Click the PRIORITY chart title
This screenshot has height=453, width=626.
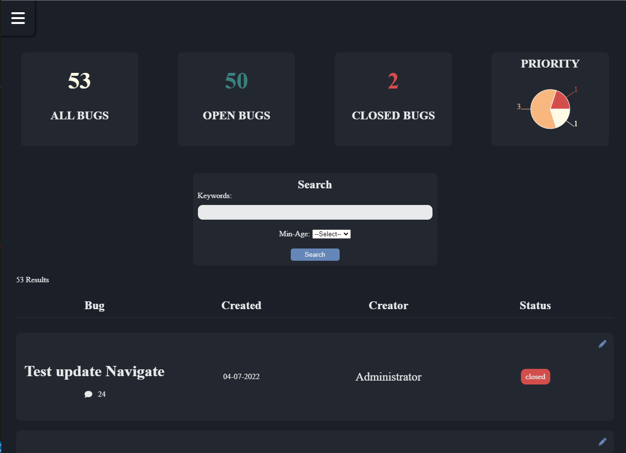pos(550,64)
